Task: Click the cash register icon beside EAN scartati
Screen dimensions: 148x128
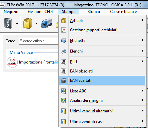Action: point(64,80)
